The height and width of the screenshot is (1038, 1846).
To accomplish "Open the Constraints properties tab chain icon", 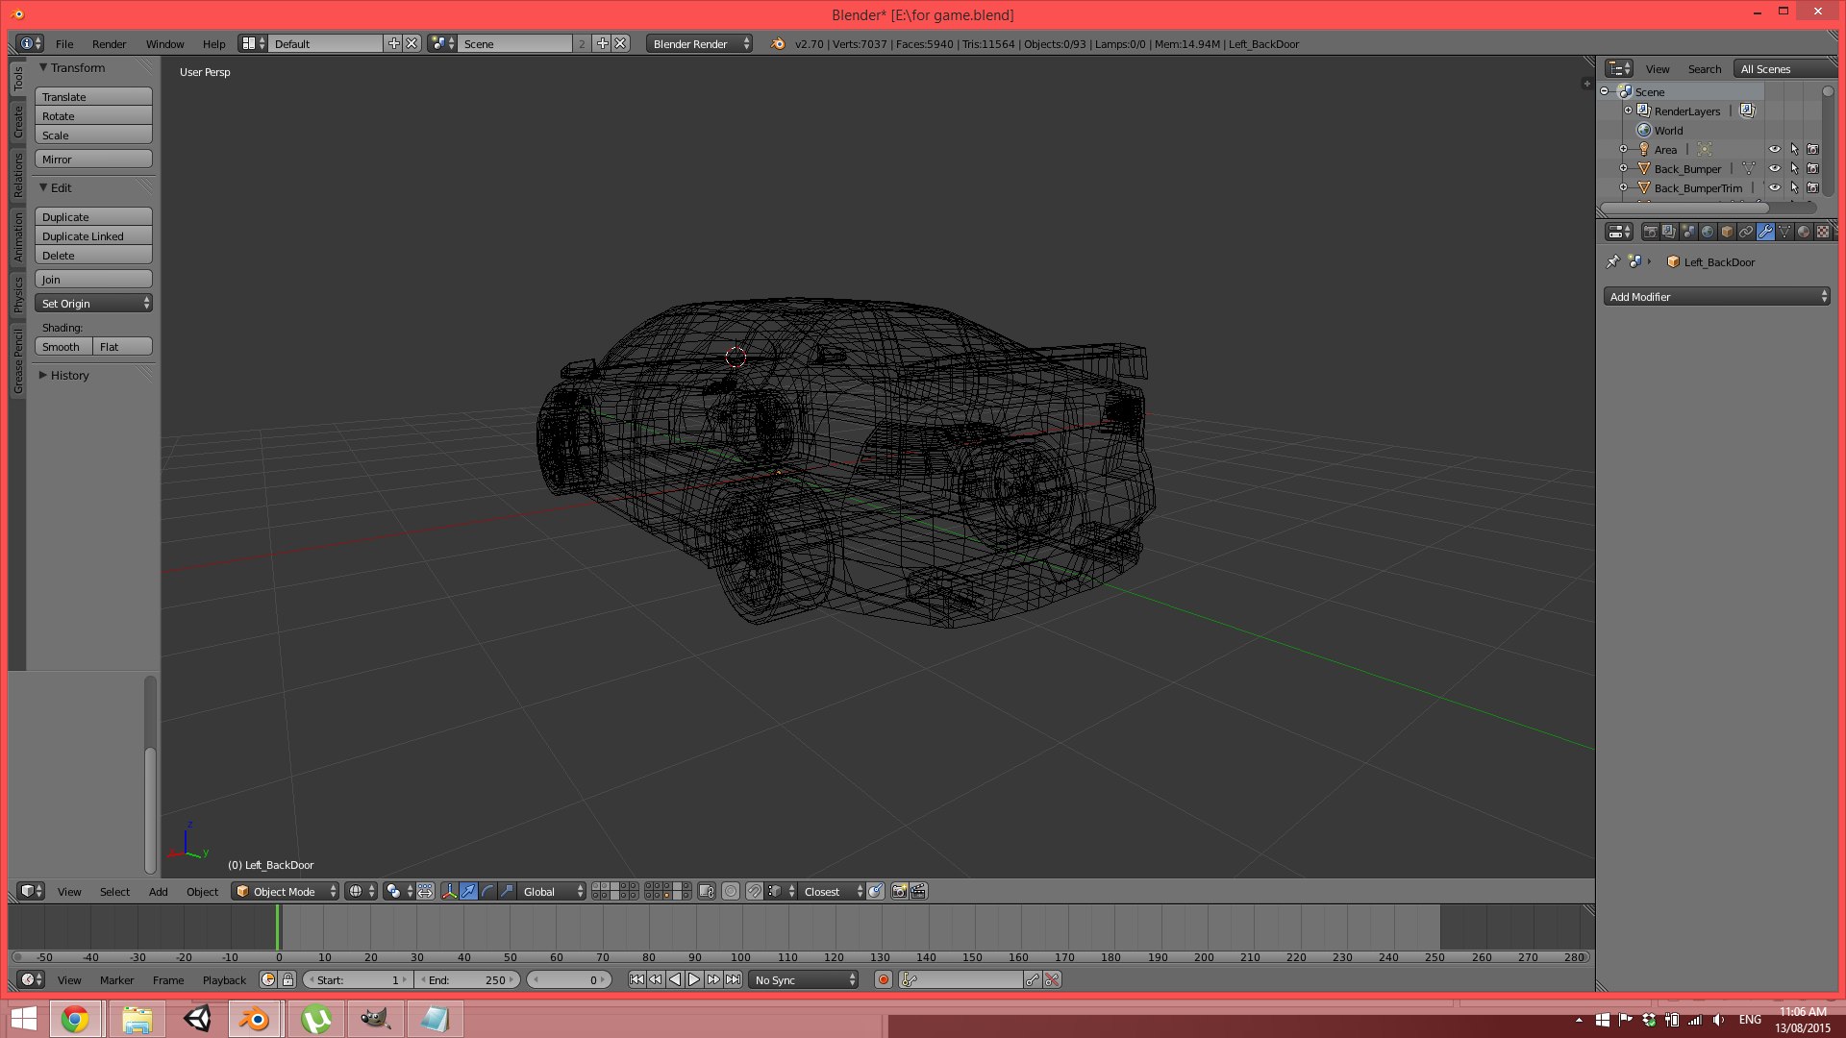I will 1746,232.
